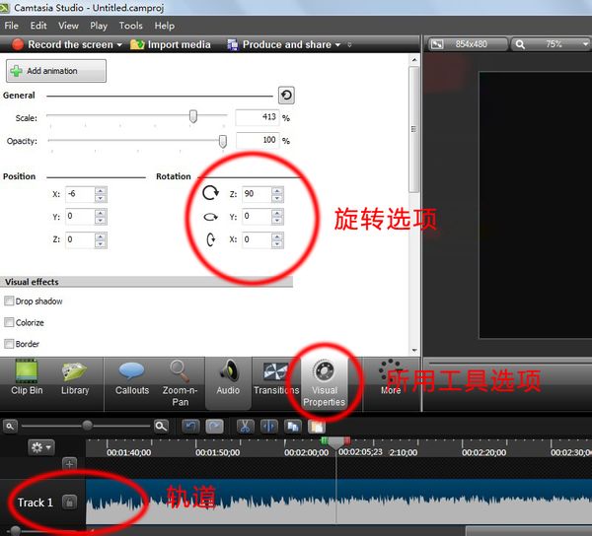Increase Position X stepper value
Viewport: 592px width, 536px height.
point(100,191)
